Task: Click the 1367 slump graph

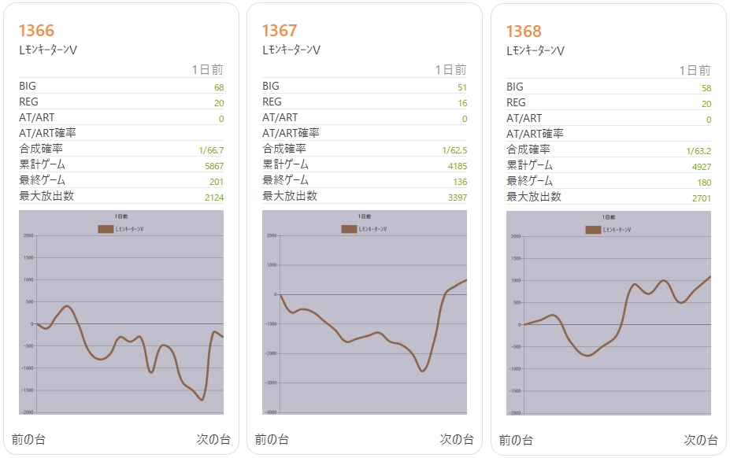Action: [365, 313]
